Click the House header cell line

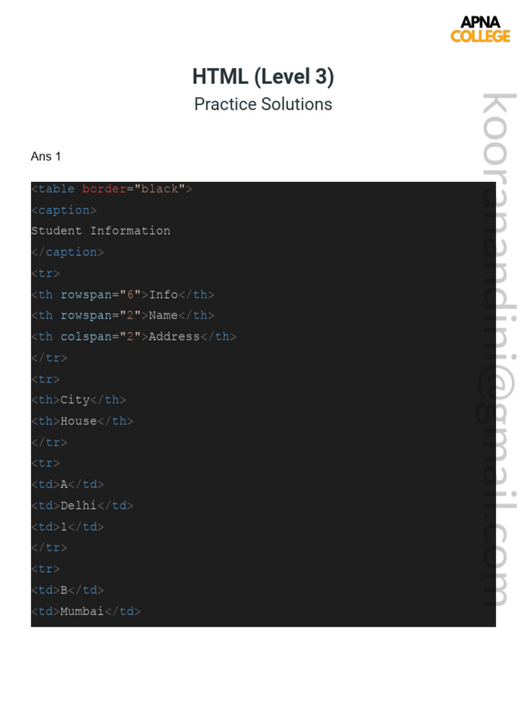(82, 421)
